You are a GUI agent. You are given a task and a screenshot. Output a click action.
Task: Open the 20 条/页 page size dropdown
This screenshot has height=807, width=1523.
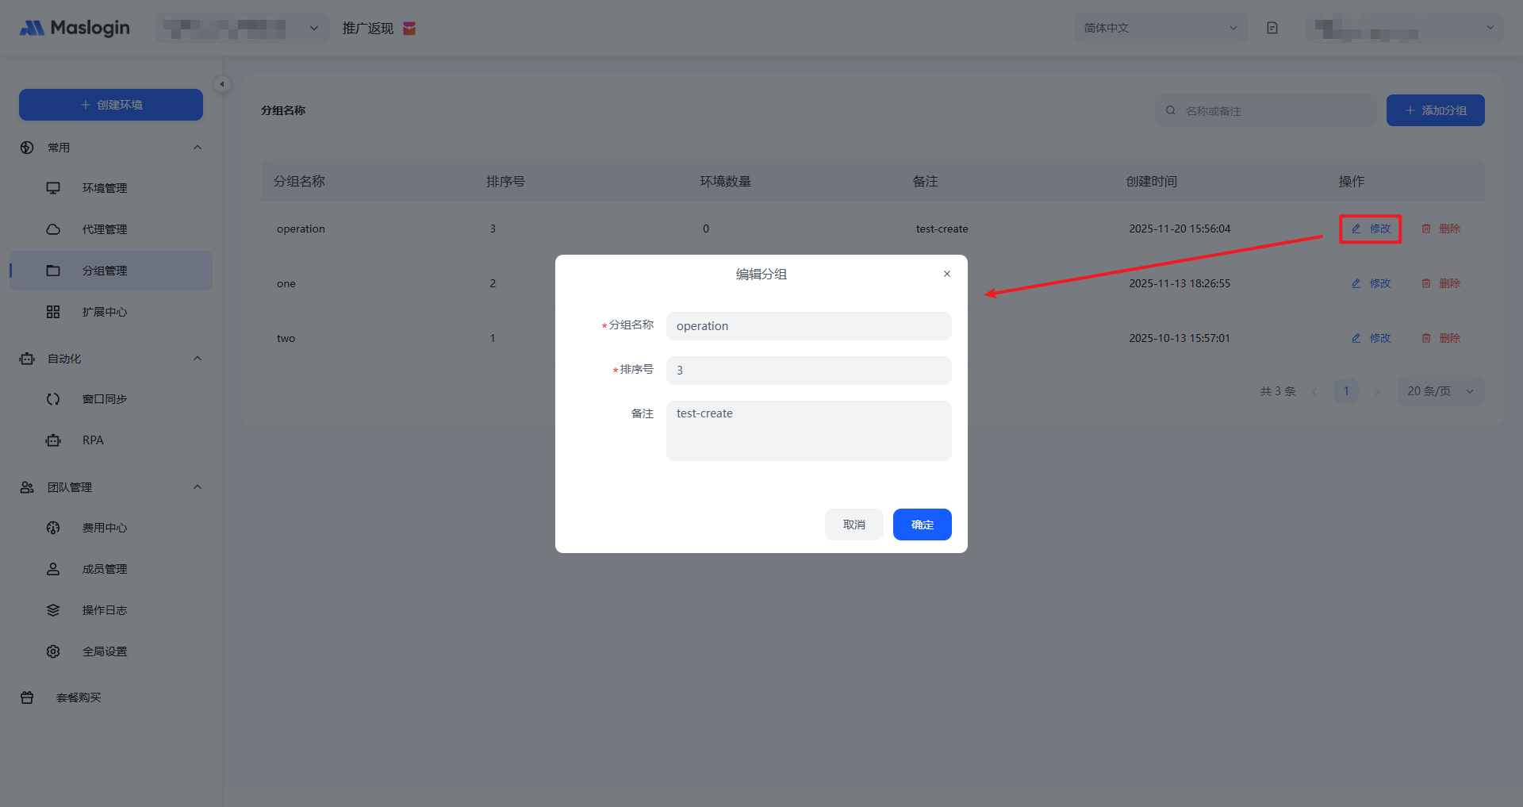click(x=1440, y=391)
